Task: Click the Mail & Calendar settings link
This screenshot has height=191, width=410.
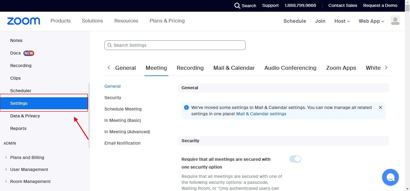Action: click(261, 114)
